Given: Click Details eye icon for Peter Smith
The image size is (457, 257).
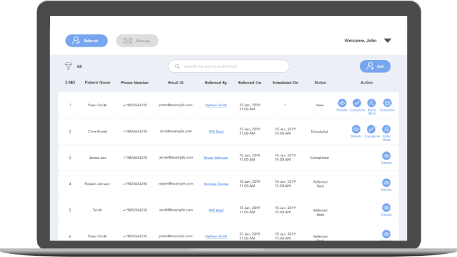Looking at the screenshot, I should click(x=342, y=103).
